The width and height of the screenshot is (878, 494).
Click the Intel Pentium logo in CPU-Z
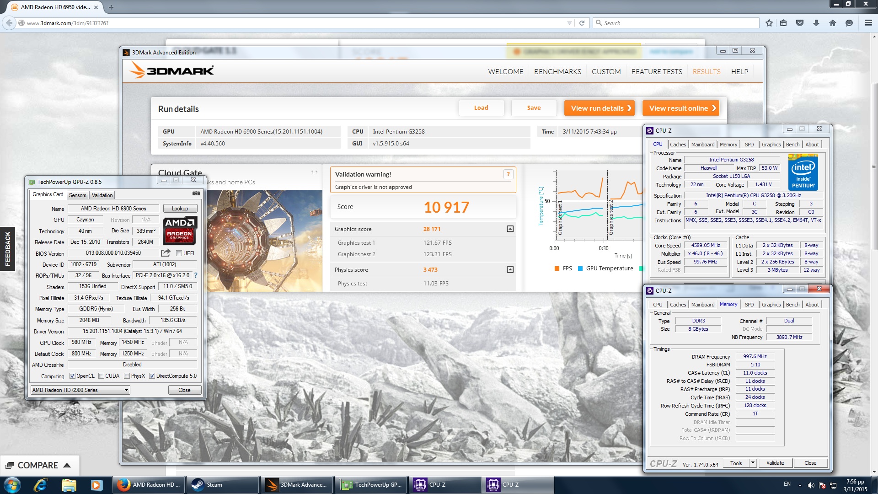point(803,172)
